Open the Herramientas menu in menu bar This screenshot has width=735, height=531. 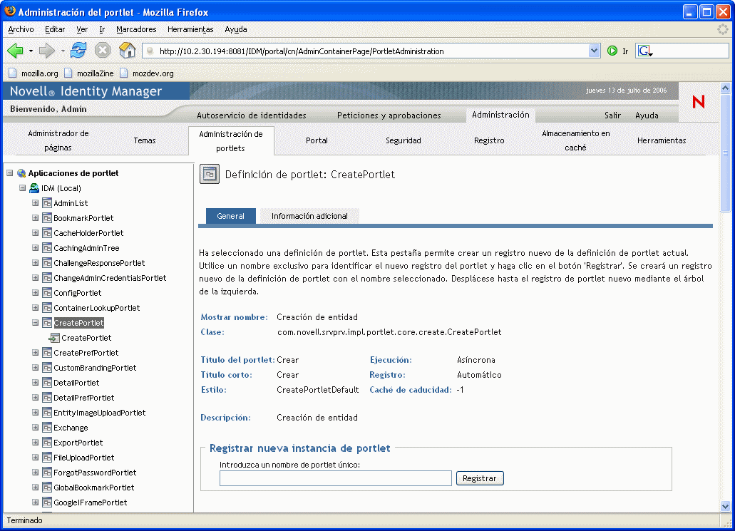click(190, 29)
